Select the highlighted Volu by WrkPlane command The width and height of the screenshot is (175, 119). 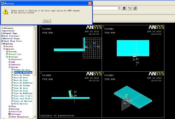pyautogui.click(x=23, y=73)
